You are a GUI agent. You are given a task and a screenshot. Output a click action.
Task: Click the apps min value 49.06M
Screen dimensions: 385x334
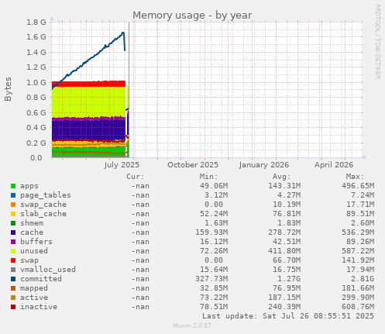pos(214,186)
